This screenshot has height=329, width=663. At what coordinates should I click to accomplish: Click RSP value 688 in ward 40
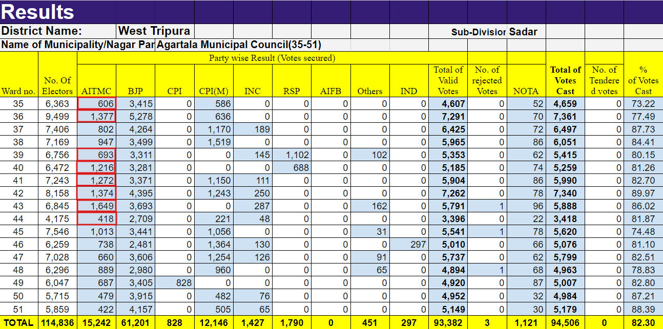292,168
